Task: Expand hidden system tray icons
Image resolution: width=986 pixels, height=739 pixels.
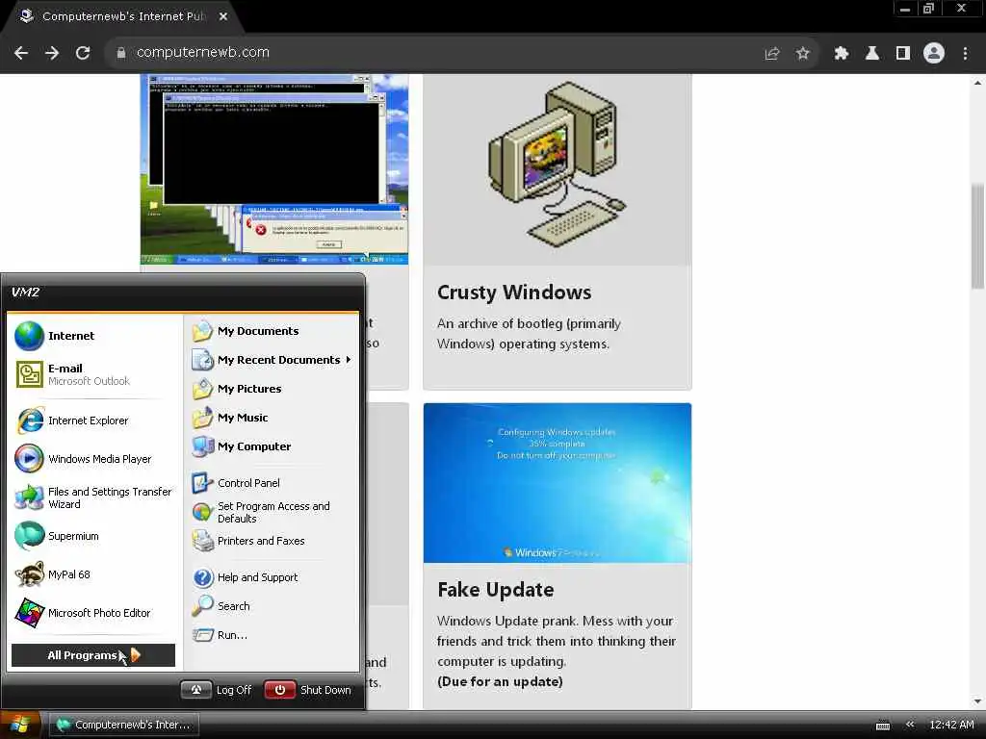Action: pyautogui.click(x=910, y=725)
